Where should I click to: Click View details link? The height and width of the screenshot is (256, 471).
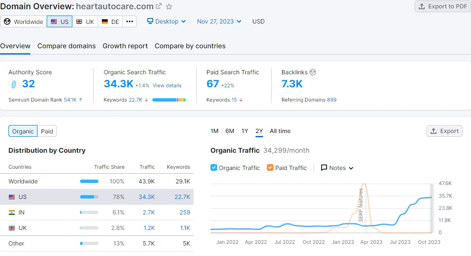pyautogui.click(x=167, y=86)
